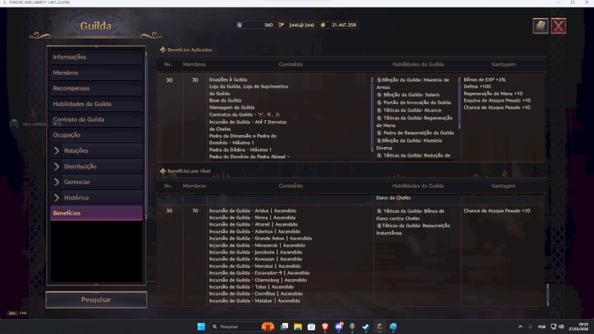The width and height of the screenshot is (594, 334).
Task: Click "Incursão de Guilda - Talus | Ascendido"
Action: [x=252, y=286]
